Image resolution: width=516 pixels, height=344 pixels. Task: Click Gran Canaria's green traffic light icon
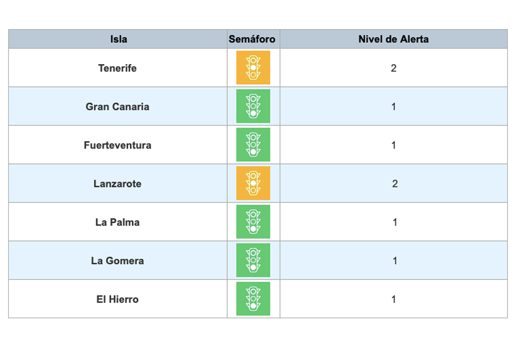[x=253, y=106]
